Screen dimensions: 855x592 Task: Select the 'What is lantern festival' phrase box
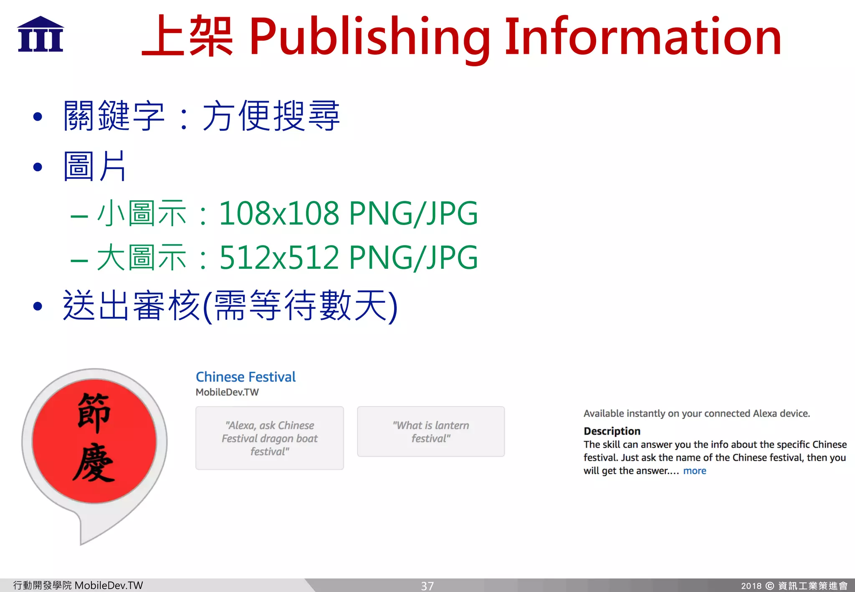click(x=430, y=432)
